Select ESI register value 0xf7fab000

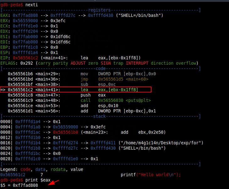(x=25, y=37)
